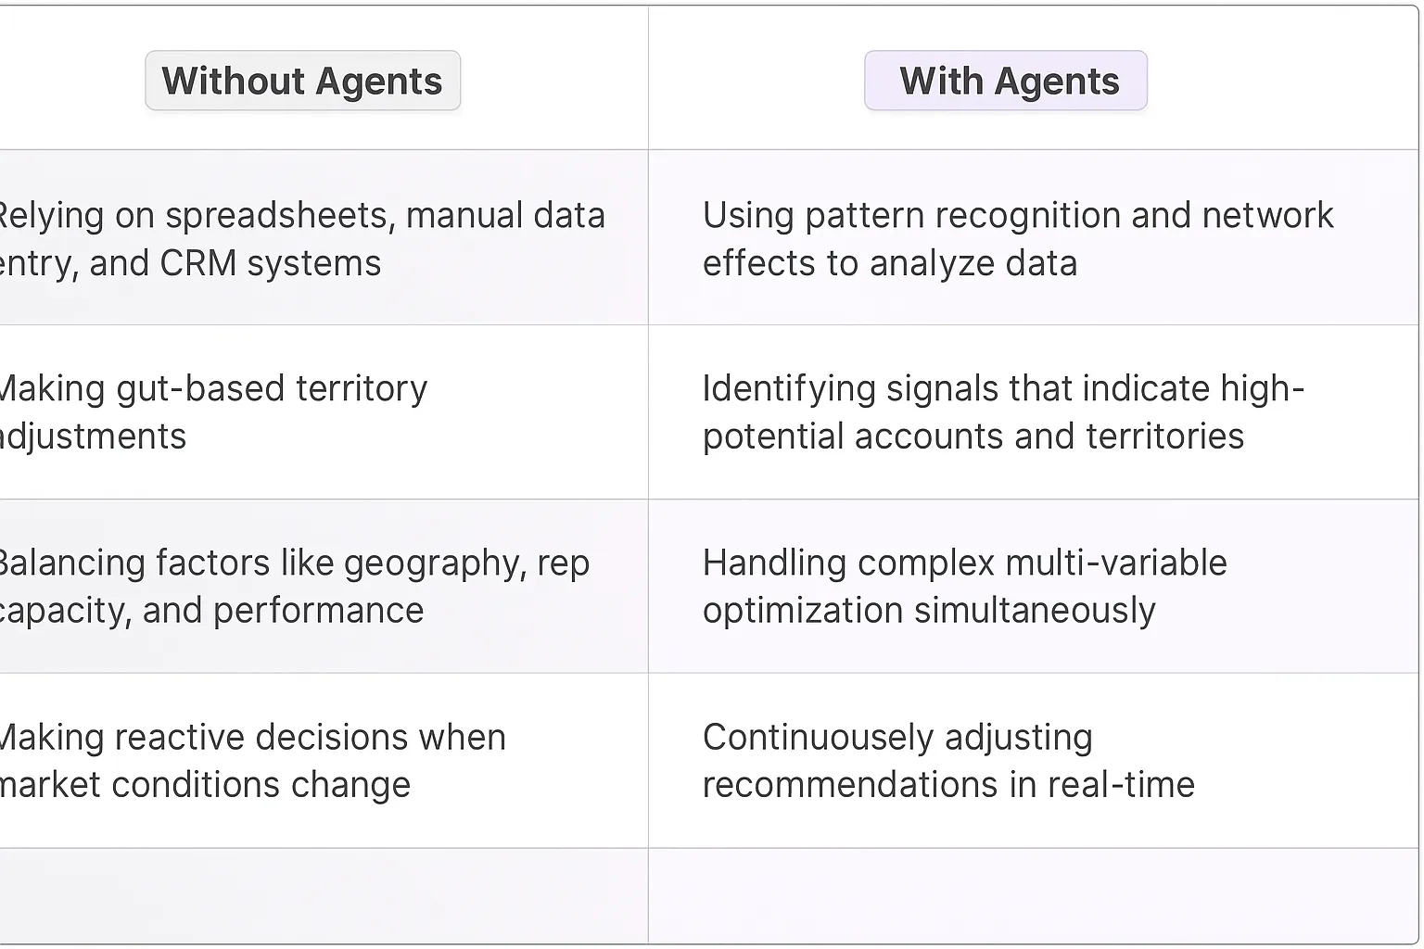This screenshot has height=949, width=1424.
Task: Click the "Identifying signals that indicate high-potential" cell
Action: [x=1002, y=411]
